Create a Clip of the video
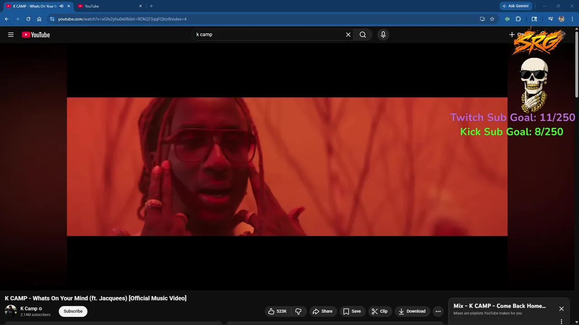579x325 pixels. click(380, 311)
